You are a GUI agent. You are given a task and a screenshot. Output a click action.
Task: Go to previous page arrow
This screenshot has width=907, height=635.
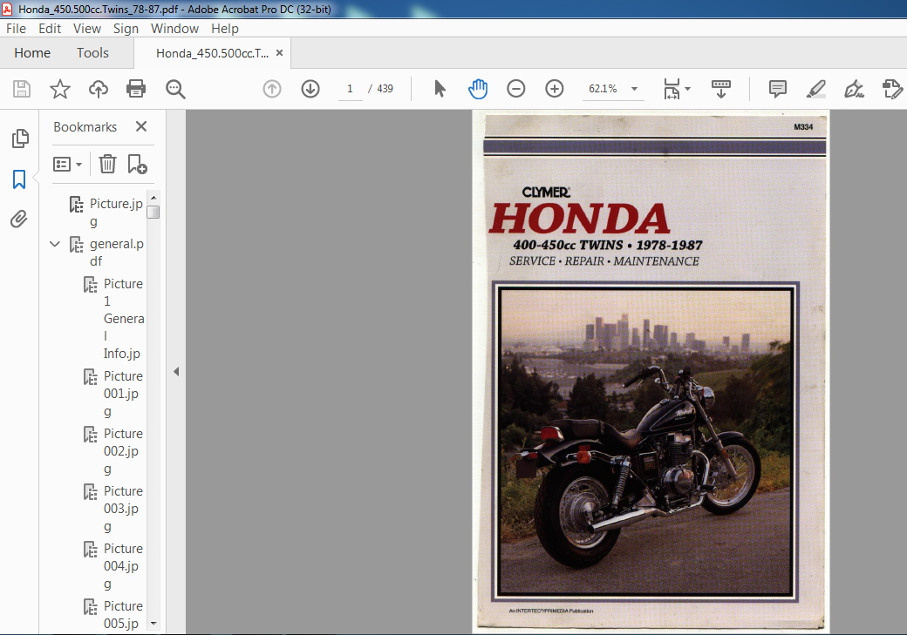click(272, 89)
